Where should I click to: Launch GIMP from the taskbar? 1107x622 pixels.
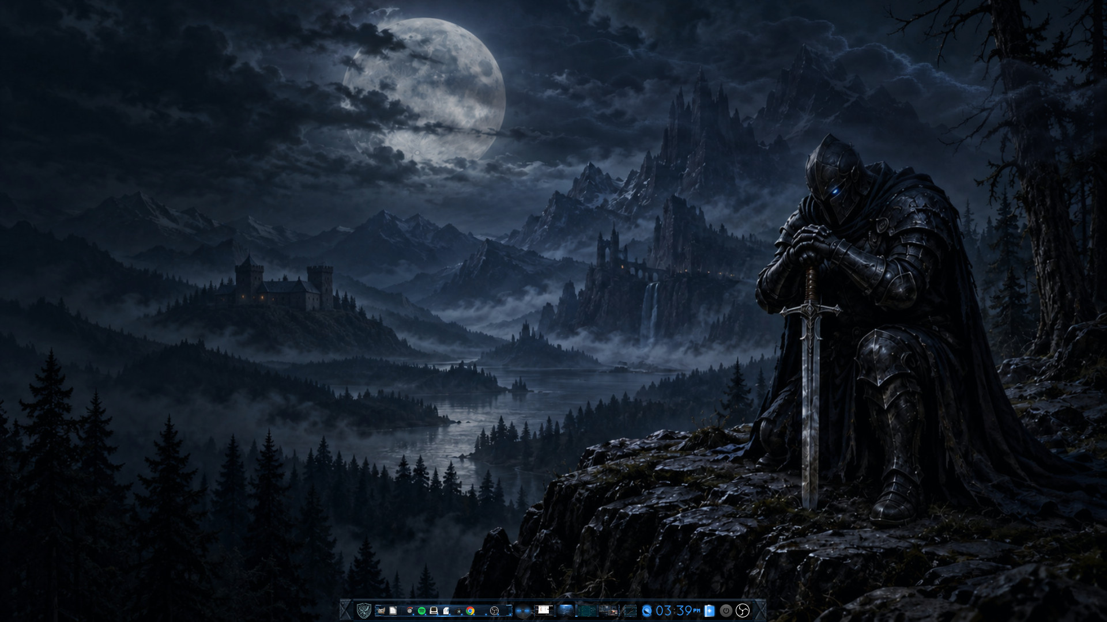click(x=381, y=610)
